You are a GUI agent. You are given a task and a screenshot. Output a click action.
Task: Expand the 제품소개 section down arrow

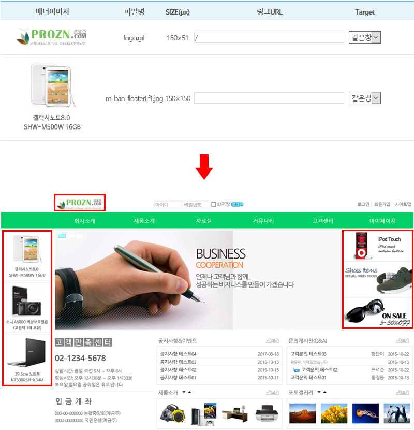184,392
